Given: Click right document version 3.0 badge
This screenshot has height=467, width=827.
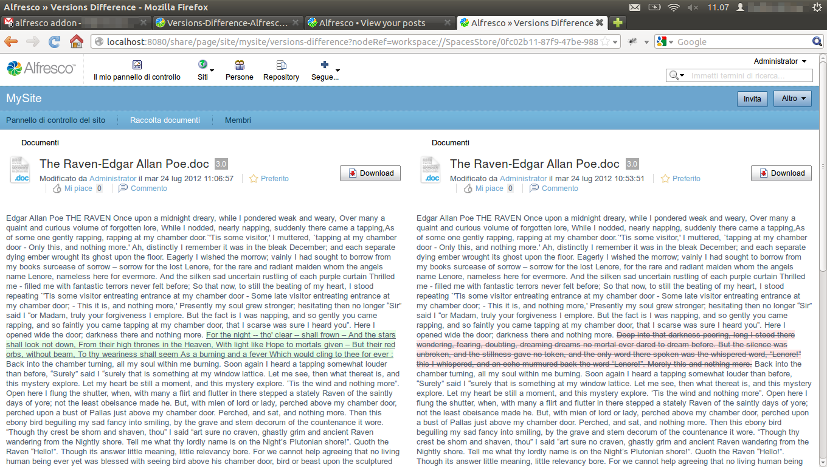Looking at the screenshot, I should [632, 164].
